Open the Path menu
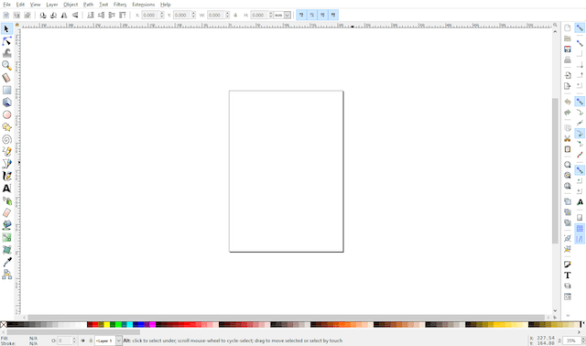Image resolution: width=586 pixels, height=346 pixels. point(88,5)
